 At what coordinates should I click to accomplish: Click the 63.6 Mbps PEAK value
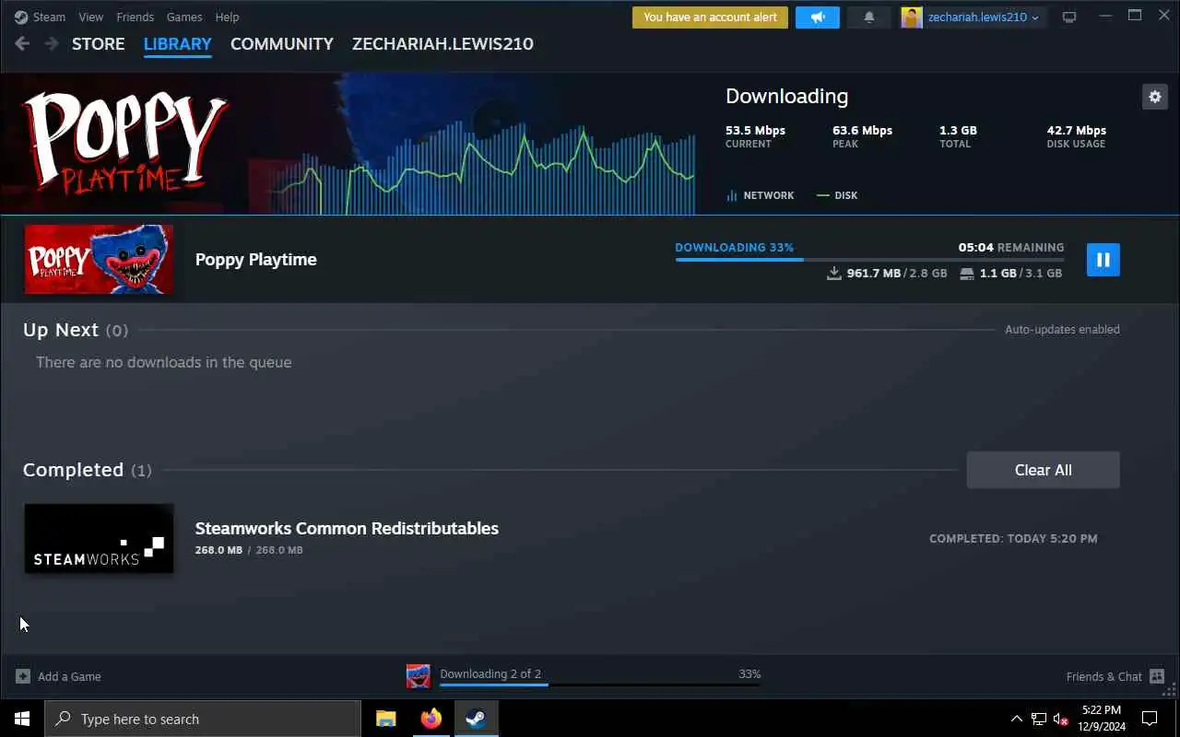click(x=863, y=131)
